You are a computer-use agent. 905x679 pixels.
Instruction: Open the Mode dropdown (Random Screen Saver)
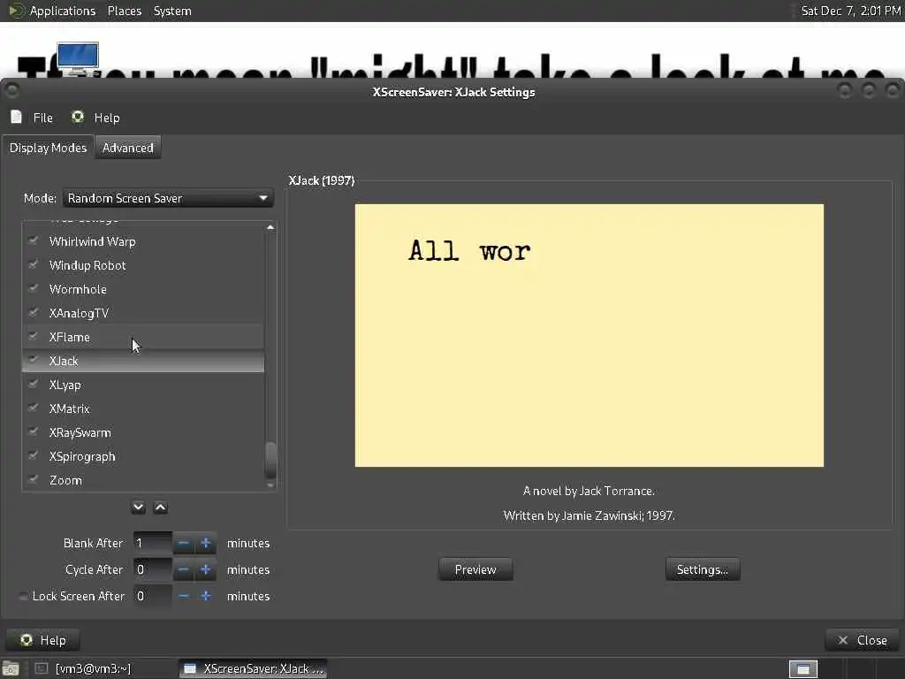coord(167,198)
